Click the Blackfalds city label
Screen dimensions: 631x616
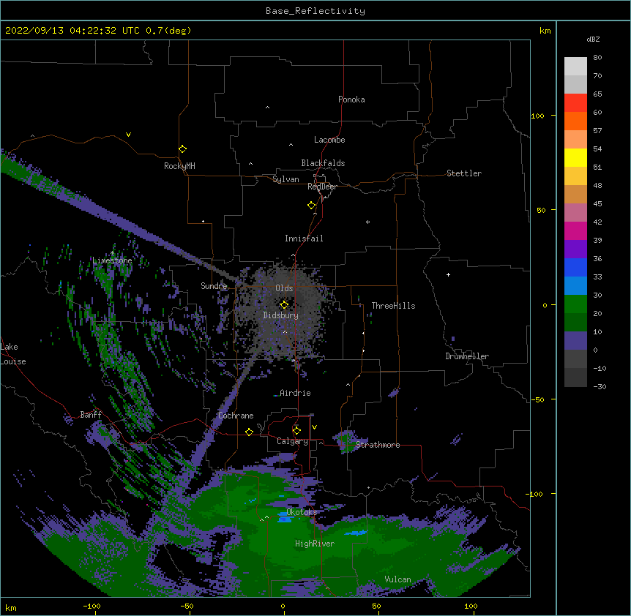pyautogui.click(x=323, y=163)
